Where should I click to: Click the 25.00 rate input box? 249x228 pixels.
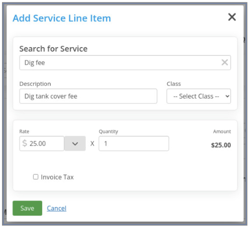pos(42,143)
